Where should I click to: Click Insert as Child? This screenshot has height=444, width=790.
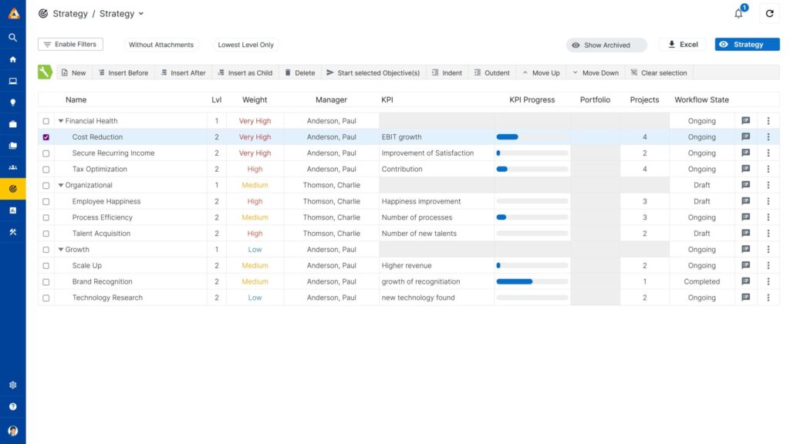(x=245, y=72)
